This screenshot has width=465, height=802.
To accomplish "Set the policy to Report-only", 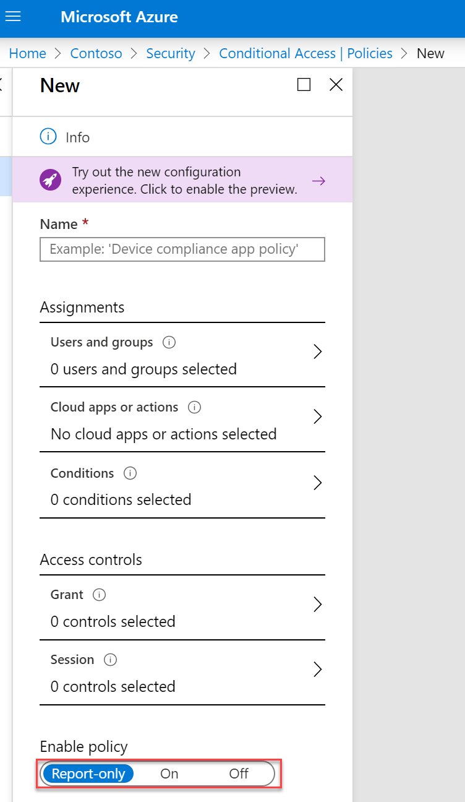I will click(x=88, y=773).
